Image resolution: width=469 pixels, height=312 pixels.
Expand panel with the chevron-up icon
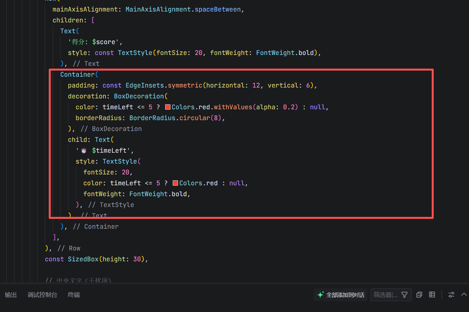pyautogui.click(x=464, y=294)
